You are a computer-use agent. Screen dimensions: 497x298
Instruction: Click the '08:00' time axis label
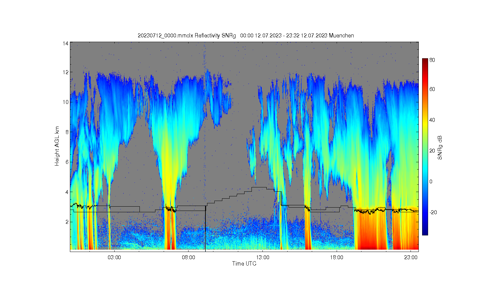tap(189, 257)
